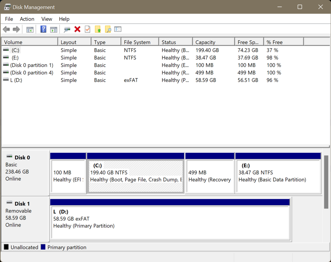
Task: Click the vertical scrollbar in graphical disk view
Action: 326,182
